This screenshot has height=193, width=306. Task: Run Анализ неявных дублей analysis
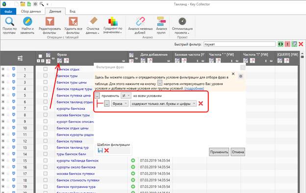(x=140, y=25)
